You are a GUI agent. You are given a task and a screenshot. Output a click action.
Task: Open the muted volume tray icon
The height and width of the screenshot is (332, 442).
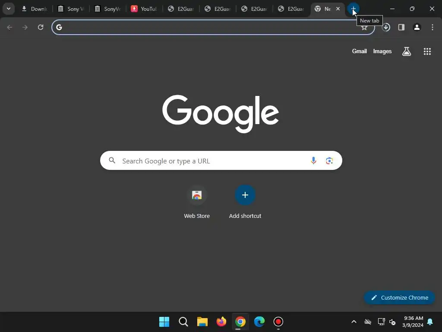[392, 322]
